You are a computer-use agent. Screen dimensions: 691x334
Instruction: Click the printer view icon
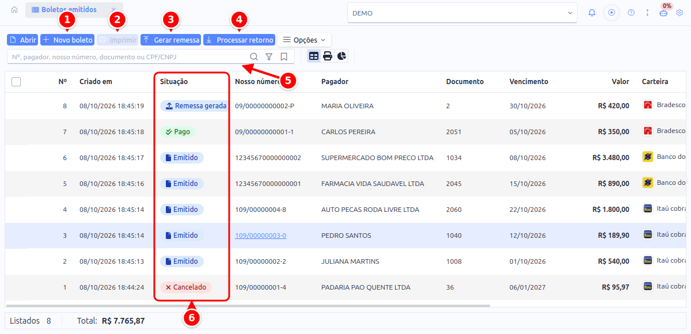328,56
